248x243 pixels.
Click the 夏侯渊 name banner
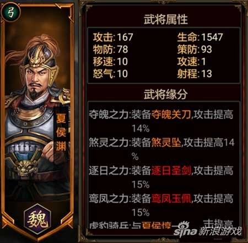click(x=61, y=131)
